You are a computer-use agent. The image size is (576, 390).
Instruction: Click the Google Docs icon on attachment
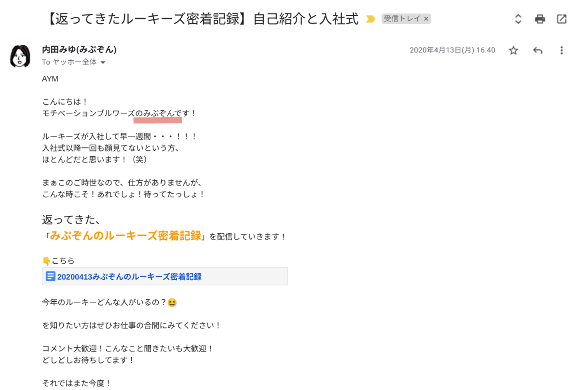[50, 276]
